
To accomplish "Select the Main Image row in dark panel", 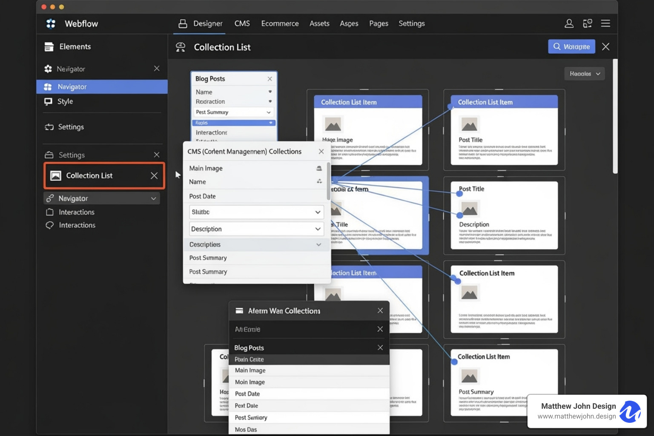I will tap(309, 370).
